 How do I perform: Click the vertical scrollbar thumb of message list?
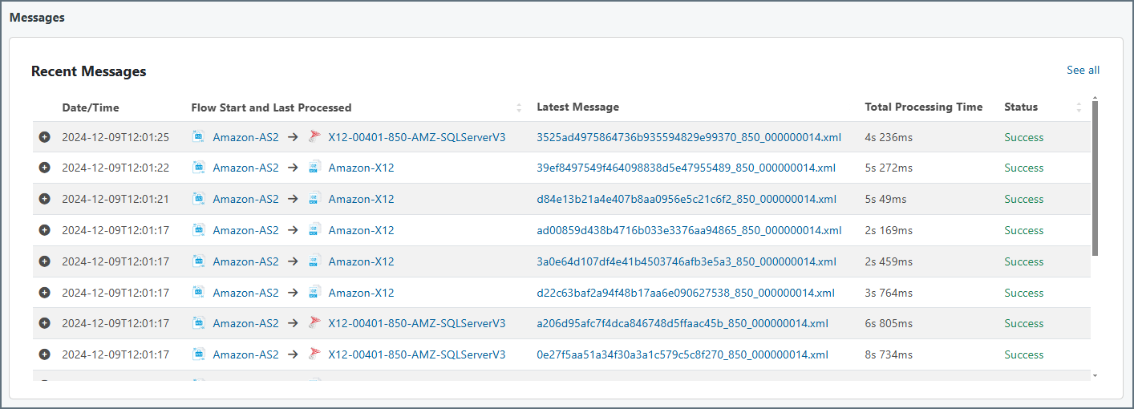pos(1095,176)
